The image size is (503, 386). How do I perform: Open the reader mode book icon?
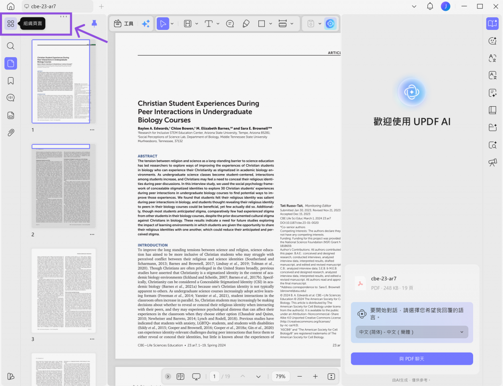[x=492, y=24]
